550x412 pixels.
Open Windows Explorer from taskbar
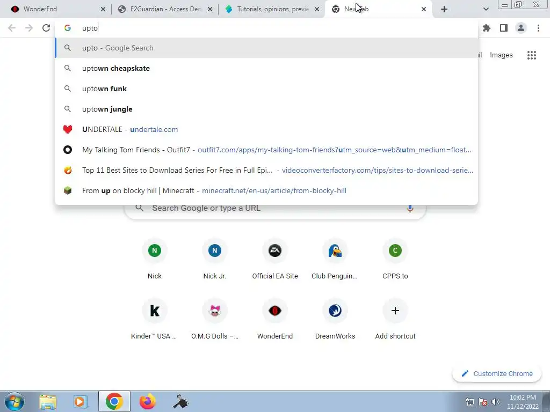48,401
